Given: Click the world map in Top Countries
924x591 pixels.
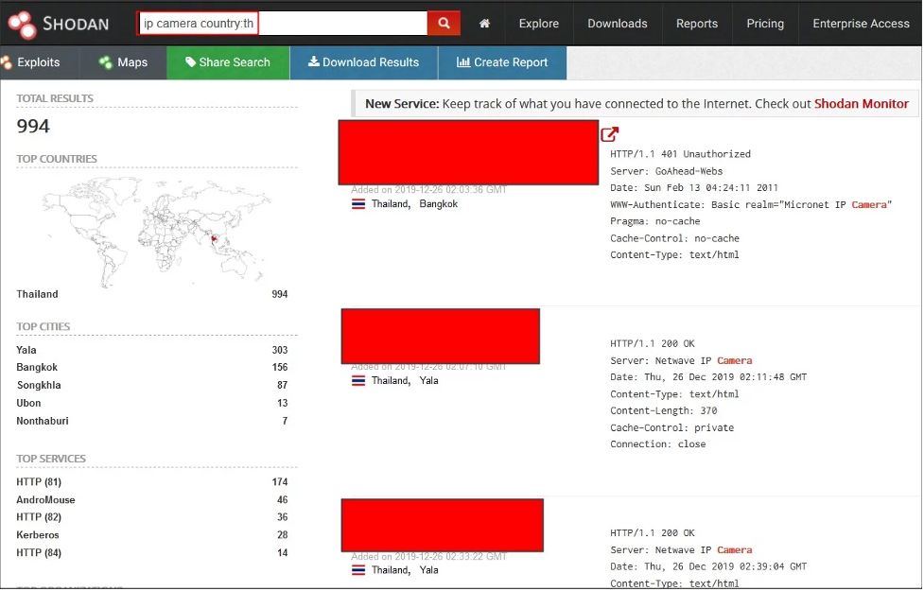Looking at the screenshot, I should pos(156,232).
